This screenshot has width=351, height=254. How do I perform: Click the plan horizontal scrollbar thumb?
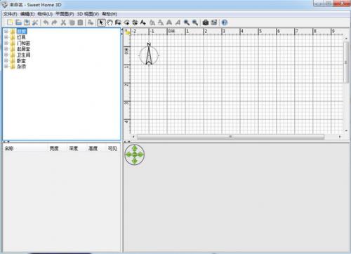(230, 137)
